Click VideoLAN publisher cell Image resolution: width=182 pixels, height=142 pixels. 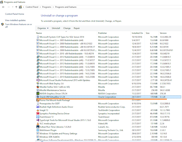(103, 124)
